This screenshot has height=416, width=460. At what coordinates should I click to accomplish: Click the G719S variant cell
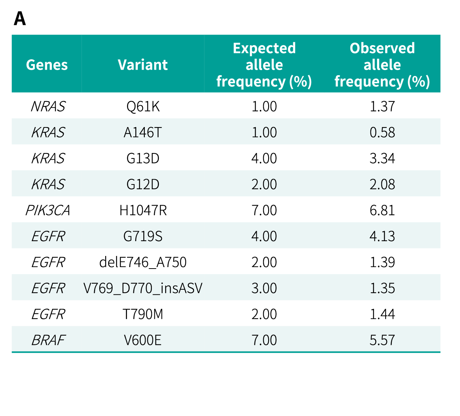click(143, 236)
